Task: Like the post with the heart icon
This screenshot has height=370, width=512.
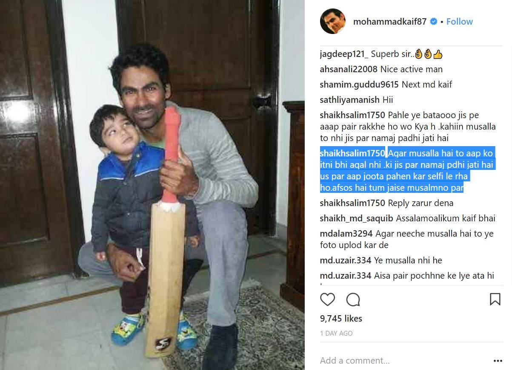Action: tap(327, 299)
